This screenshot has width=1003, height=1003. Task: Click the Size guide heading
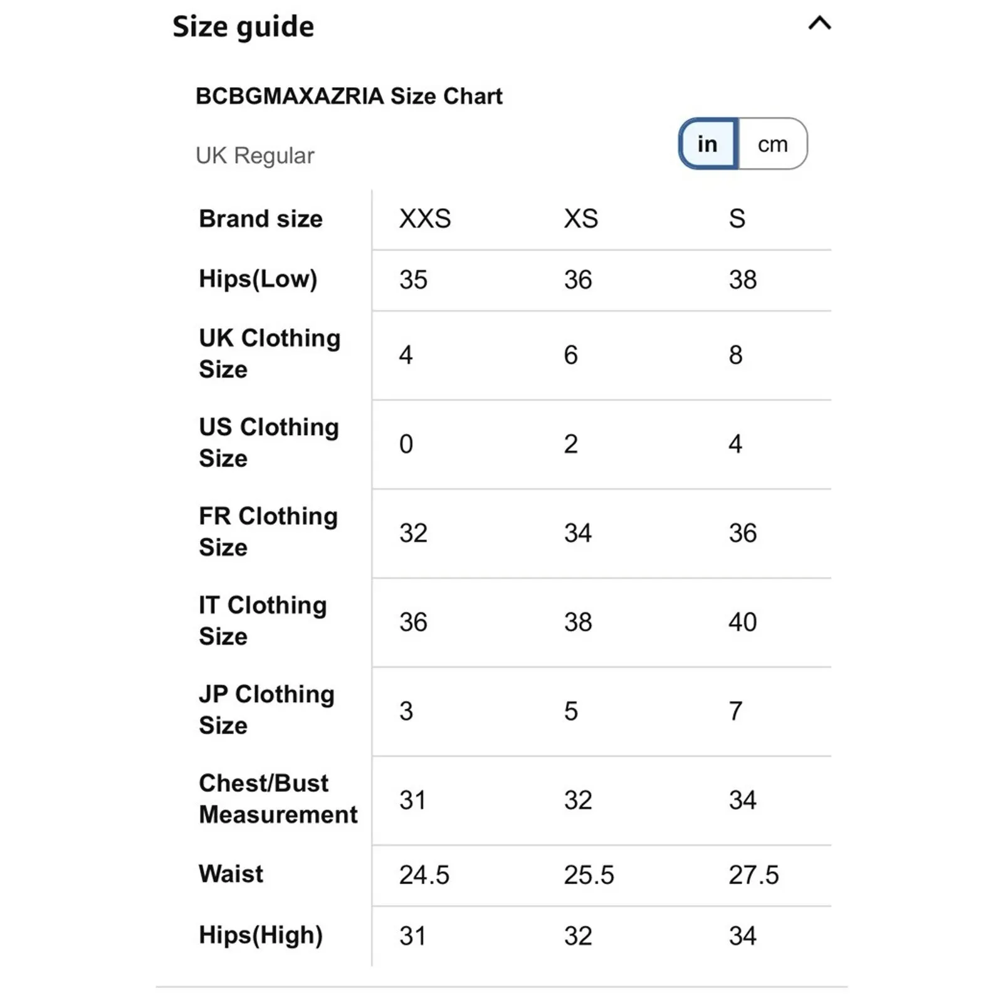[x=243, y=27]
